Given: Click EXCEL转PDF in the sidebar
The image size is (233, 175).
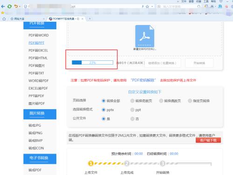Looking at the screenshot, I should (x=38, y=88).
